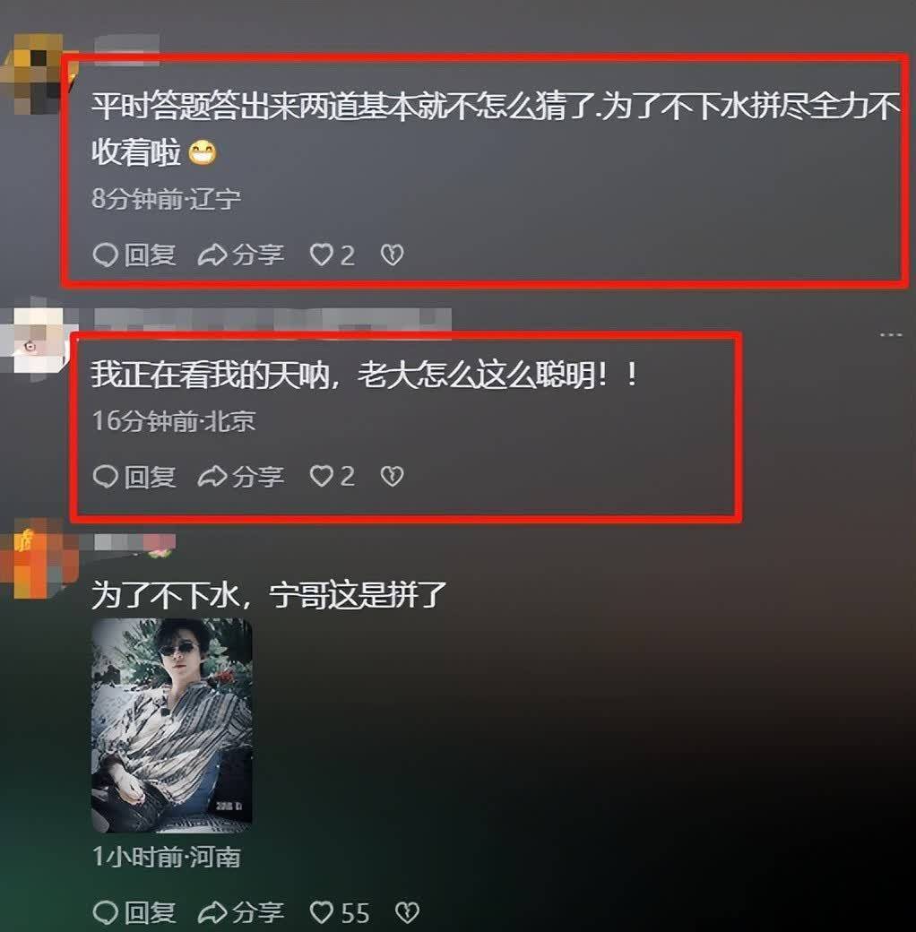The width and height of the screenshot is (916, 932).
Task: Select the comment text '为了不下水，宁哥这是拼了'
Action: tap(269, 595)
